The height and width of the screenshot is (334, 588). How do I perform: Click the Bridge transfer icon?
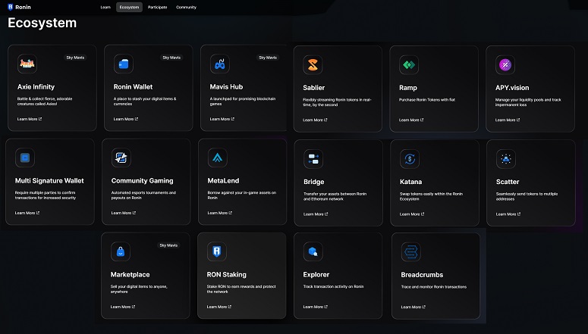click(313, 159)
